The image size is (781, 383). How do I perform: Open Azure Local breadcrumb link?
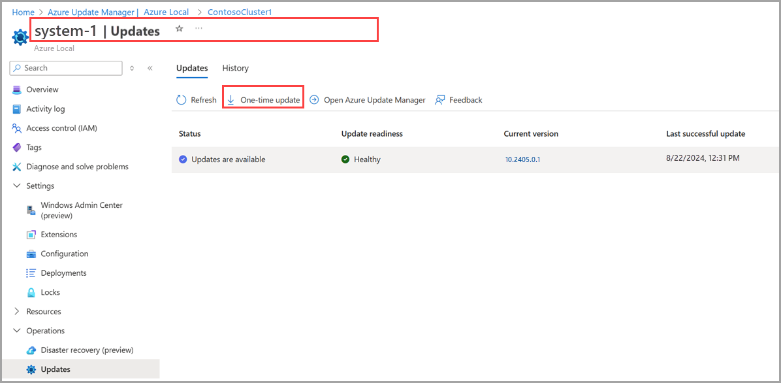[x=166, y=12]
